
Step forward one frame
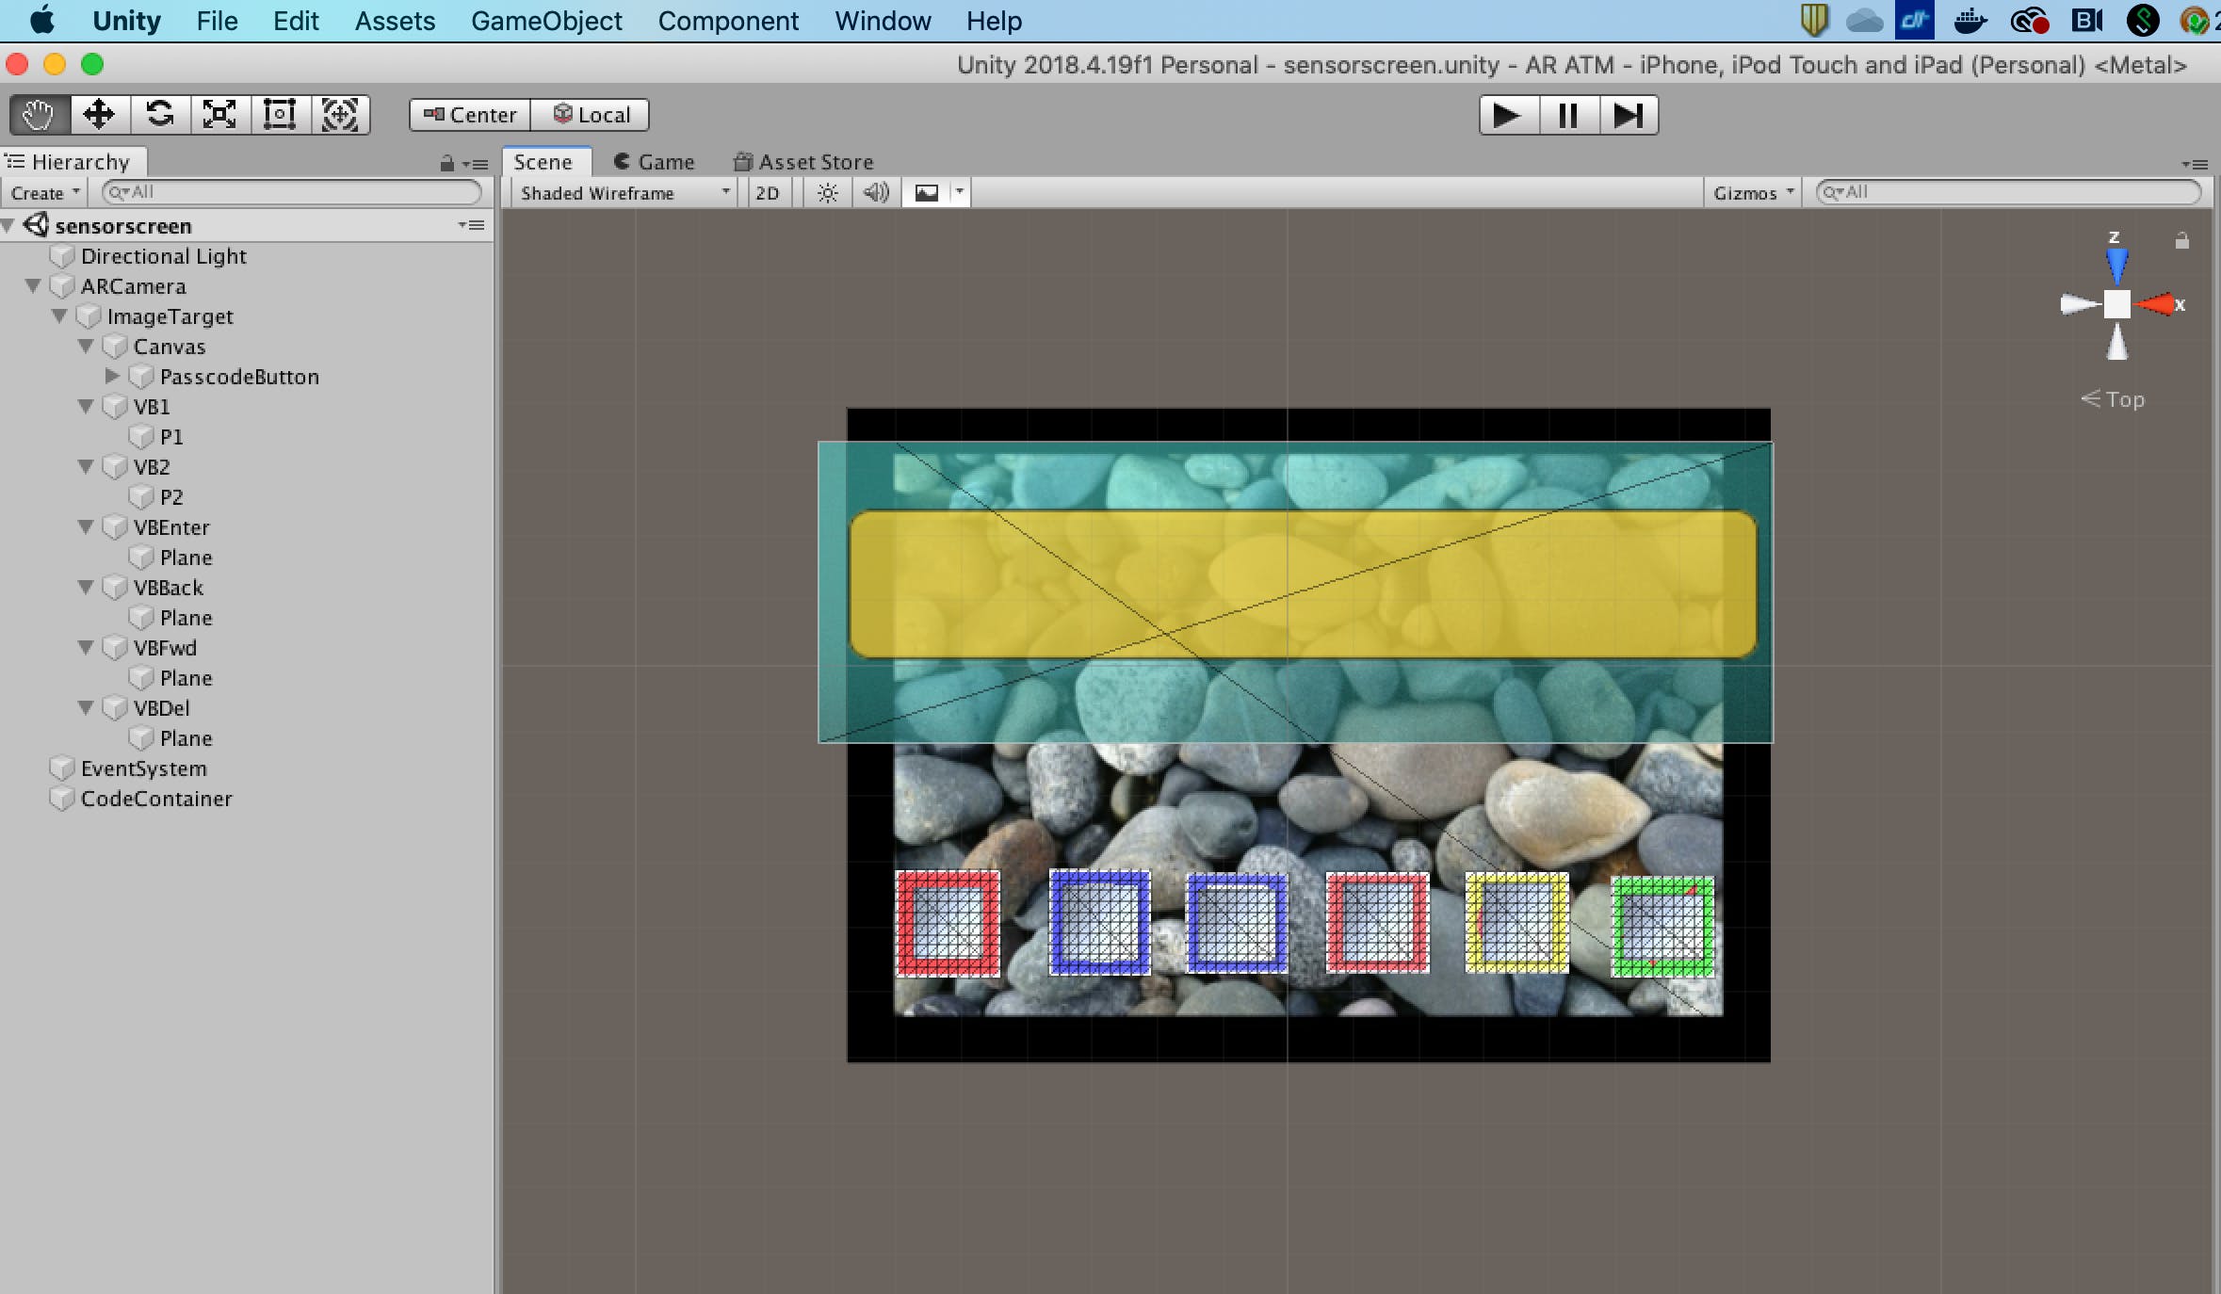1629,115
